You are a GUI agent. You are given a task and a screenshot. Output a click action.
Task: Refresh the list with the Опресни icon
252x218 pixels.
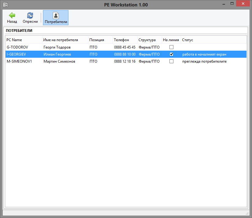pos(30,15)
